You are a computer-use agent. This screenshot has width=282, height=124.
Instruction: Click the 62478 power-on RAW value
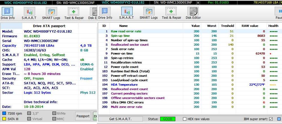pyautogui.click(x=260, y=53)
